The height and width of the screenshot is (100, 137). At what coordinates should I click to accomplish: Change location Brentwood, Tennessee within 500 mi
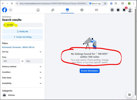(x=18, y=47)
